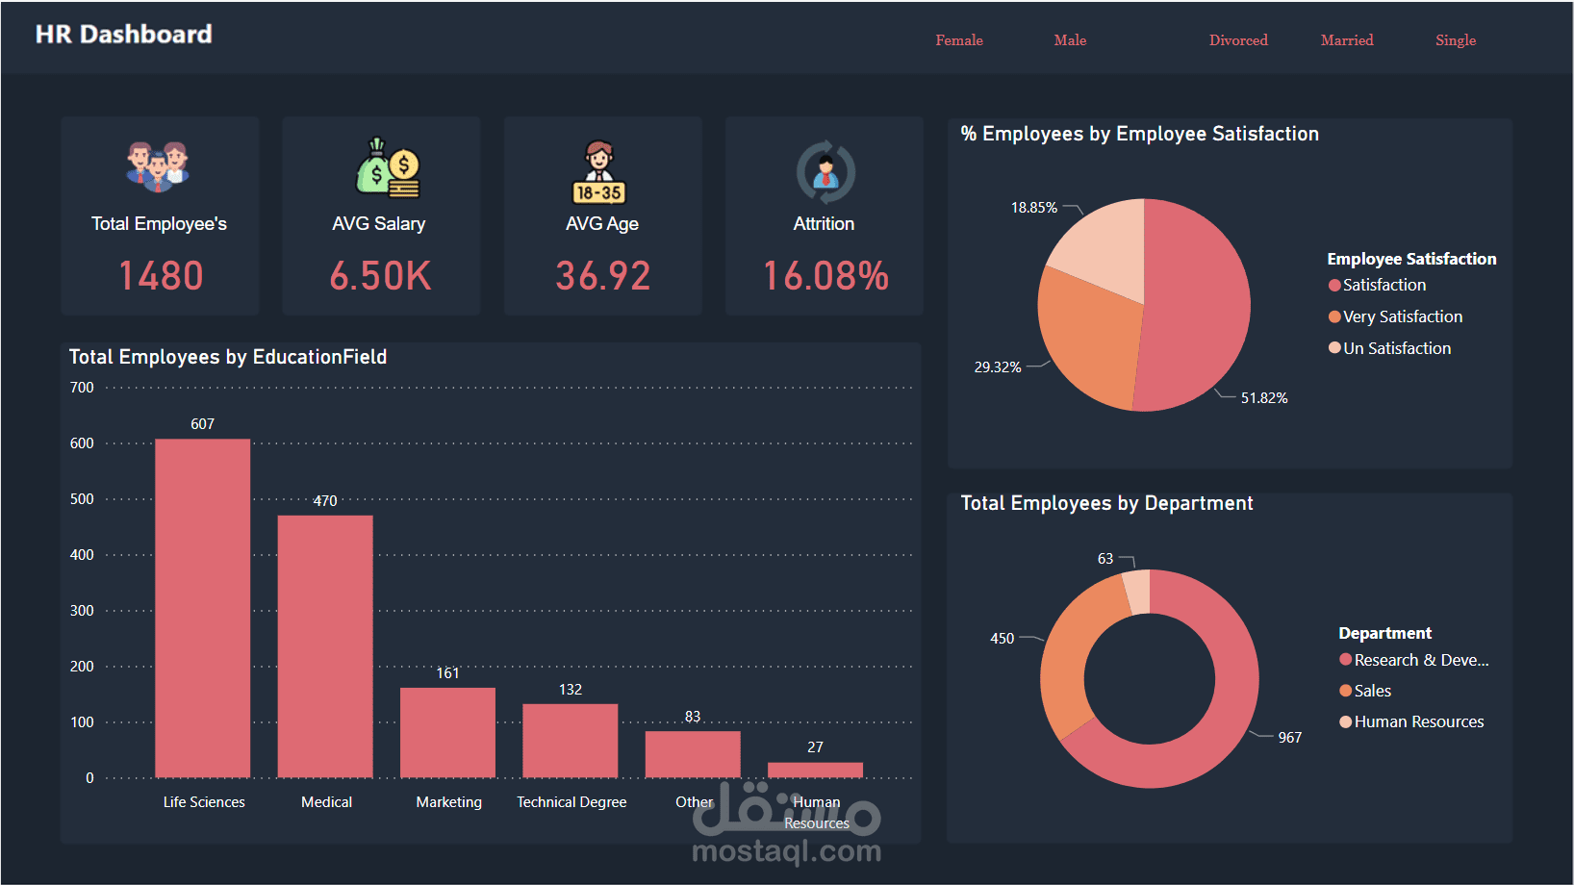Enable the Divorced marital status filter
The height and width of the screenshot is (885, 1574).
[x=1238, y=40]
